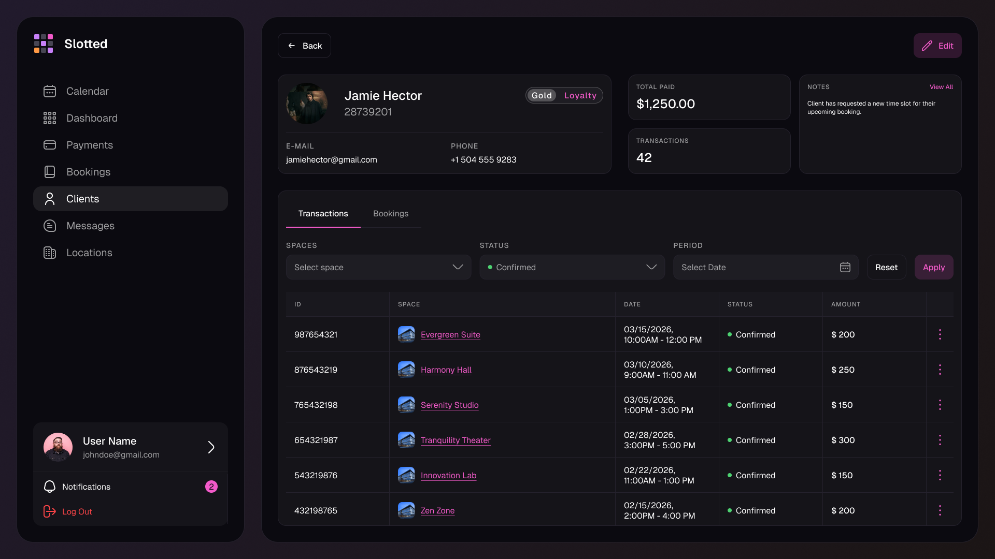Click the Bookings book icon in sidebar
This screenshot has width=995, height=559.
point(50,172)
